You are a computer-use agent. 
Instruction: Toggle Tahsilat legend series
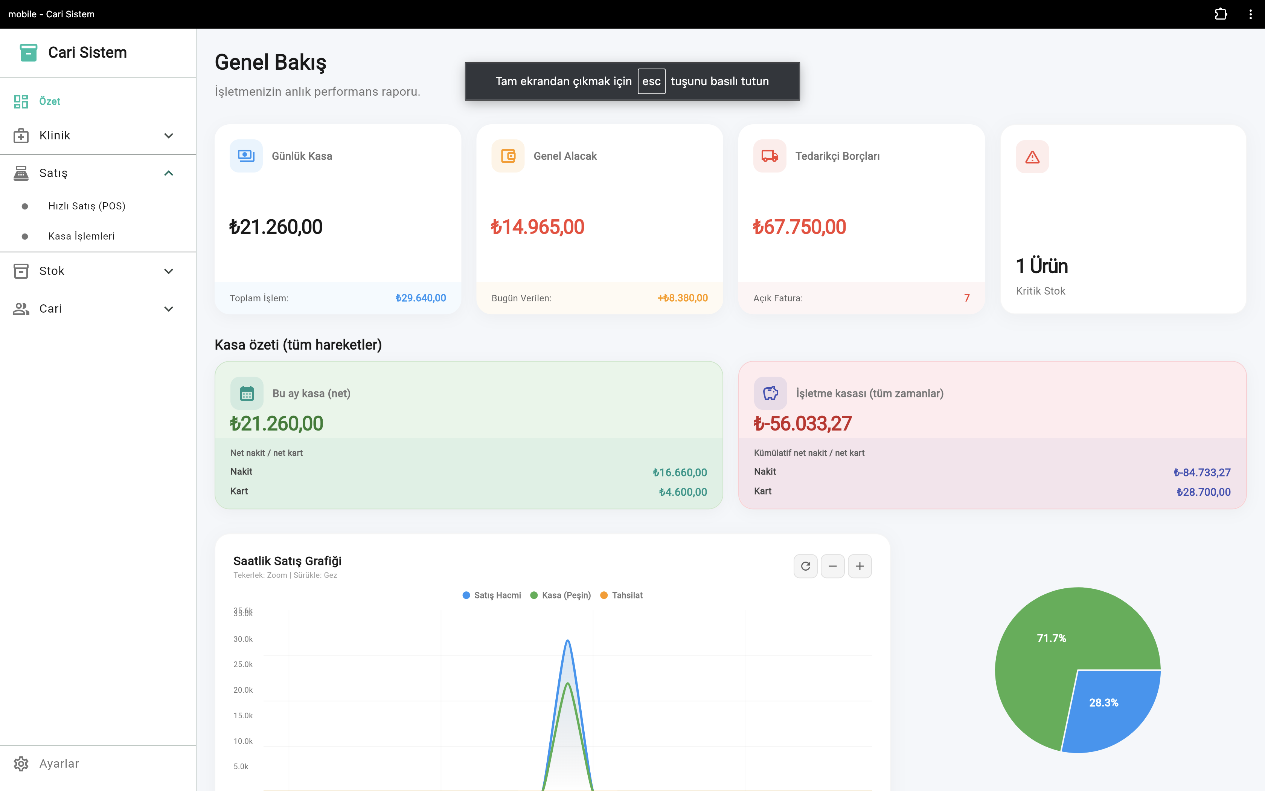tap(622, 596)
